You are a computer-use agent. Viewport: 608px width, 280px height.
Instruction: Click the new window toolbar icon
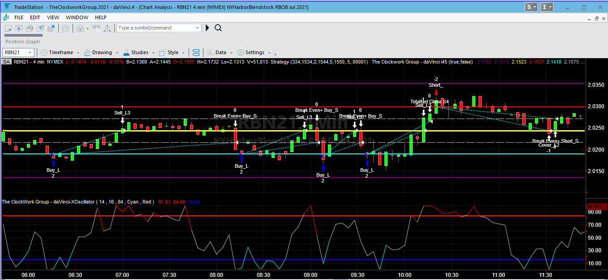tap(8, 28)
